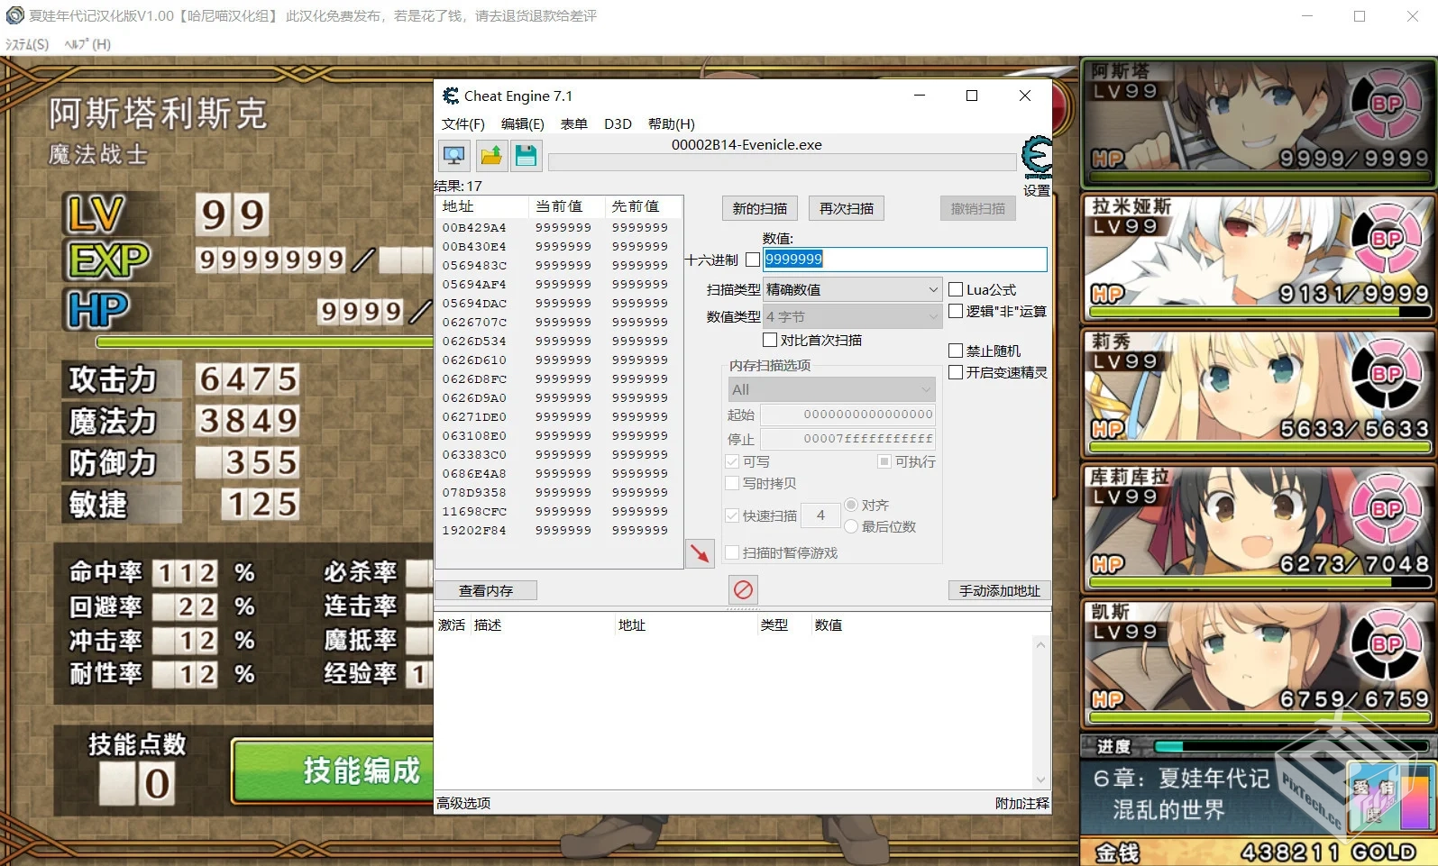The height and width of the screenshot is (866, 1438).
Task: Click 阿斯塔 BP gauge icon
Action: (x=1386, y=104)
